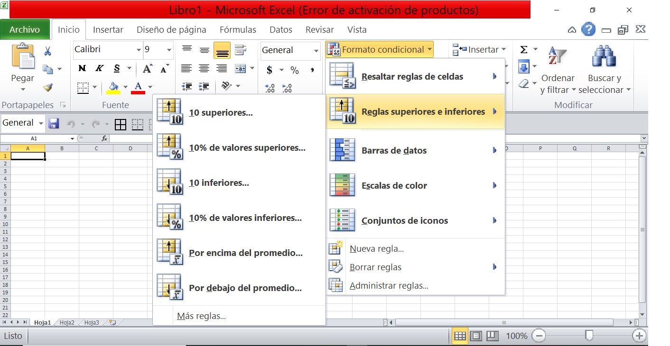Screen dimensions: 670x346
Task: Click the fx insert function button
Action: 104,138
